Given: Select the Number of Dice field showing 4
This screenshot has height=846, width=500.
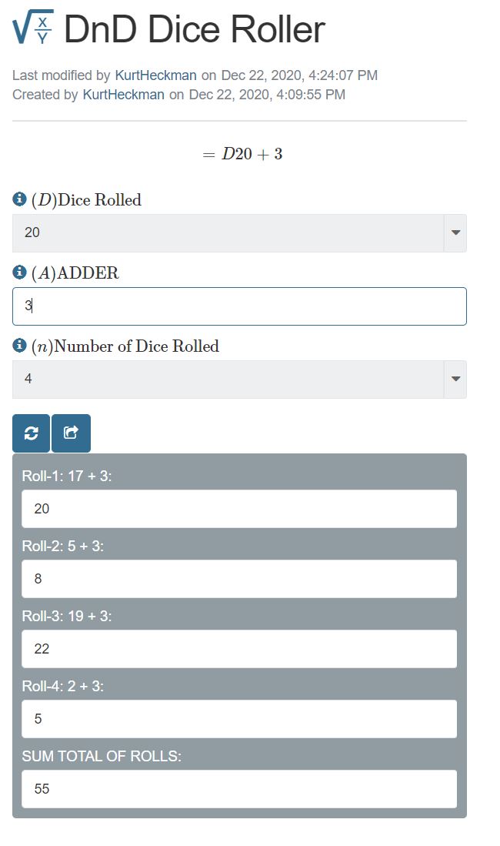Looking at the screenshot, I should point(228,379).
